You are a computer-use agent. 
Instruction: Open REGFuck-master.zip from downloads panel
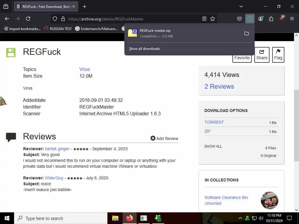(x=183, y=33)
